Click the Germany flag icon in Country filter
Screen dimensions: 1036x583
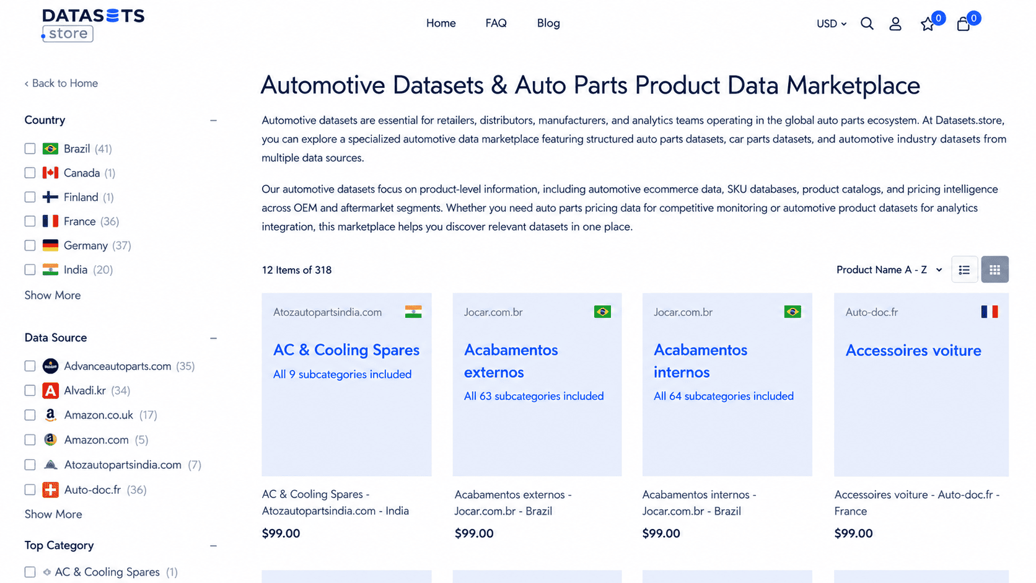[50, 245]
